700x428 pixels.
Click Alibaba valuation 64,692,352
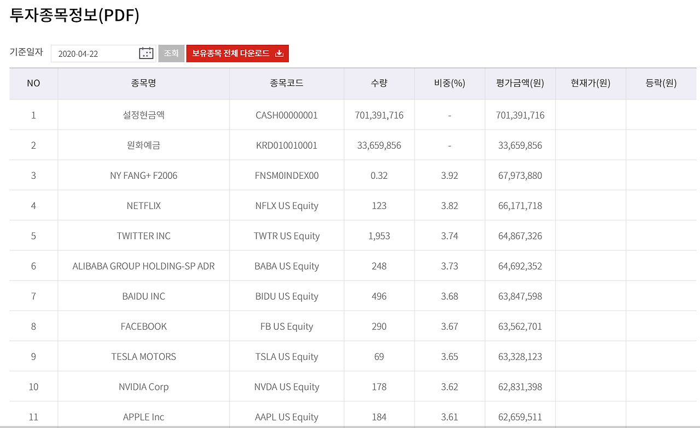520,266
